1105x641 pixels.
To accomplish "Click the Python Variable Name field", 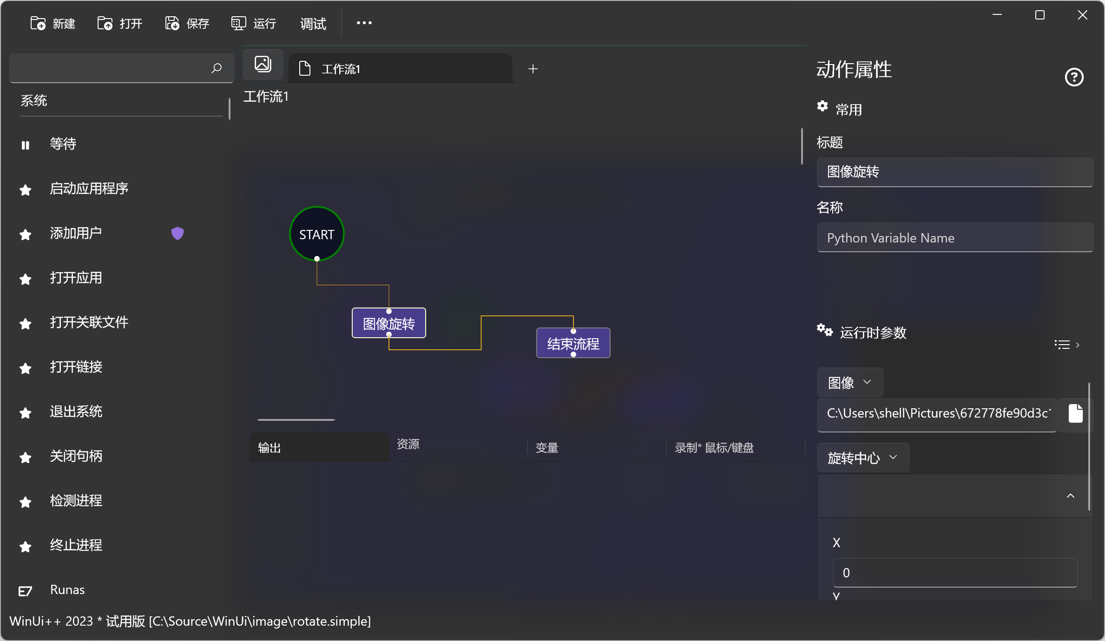I will click(954, 238).
